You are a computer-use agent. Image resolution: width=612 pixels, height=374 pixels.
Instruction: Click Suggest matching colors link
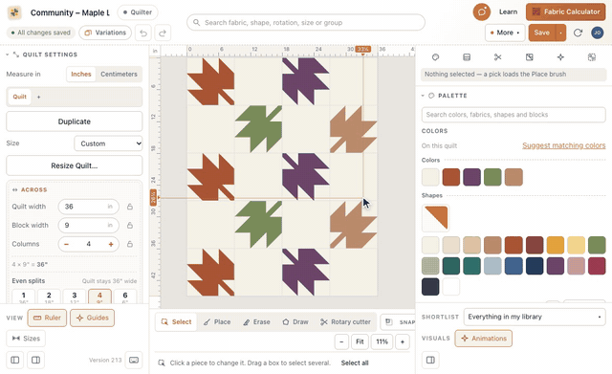point(564,145)
